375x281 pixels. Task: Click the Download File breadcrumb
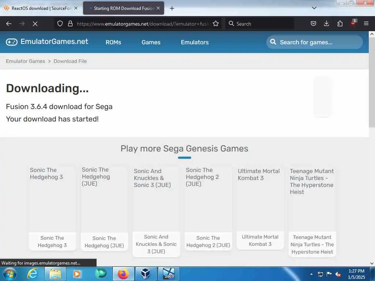pyautogui.click(x=70, y=61)
